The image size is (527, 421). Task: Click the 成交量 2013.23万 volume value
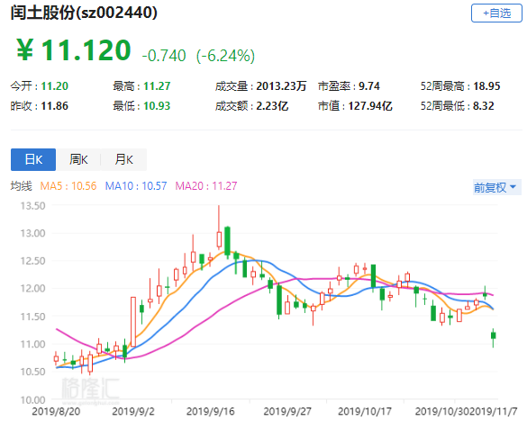(261, 86)
